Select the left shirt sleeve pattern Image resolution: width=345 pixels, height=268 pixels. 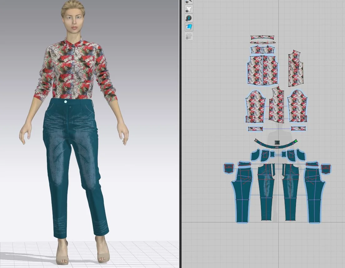[x=255, y=106]
